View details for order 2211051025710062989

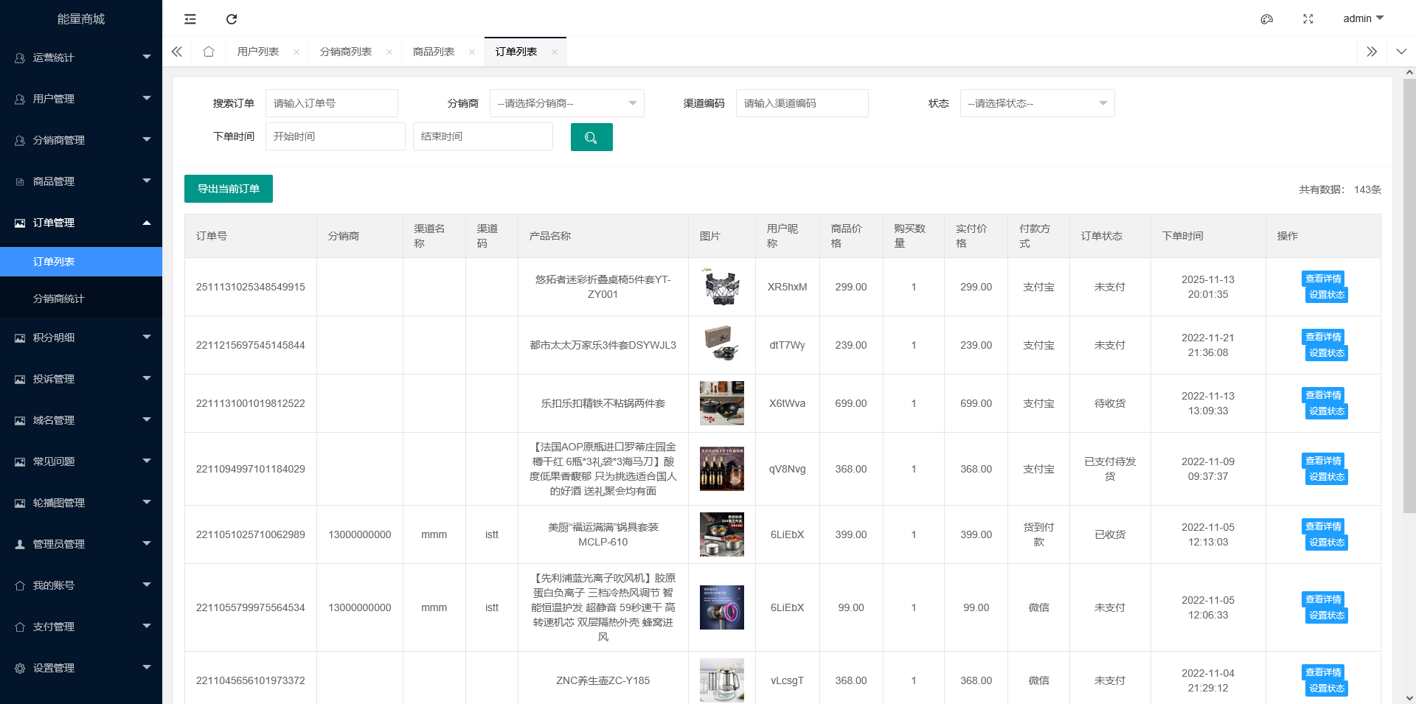(x=1323, y=526)
